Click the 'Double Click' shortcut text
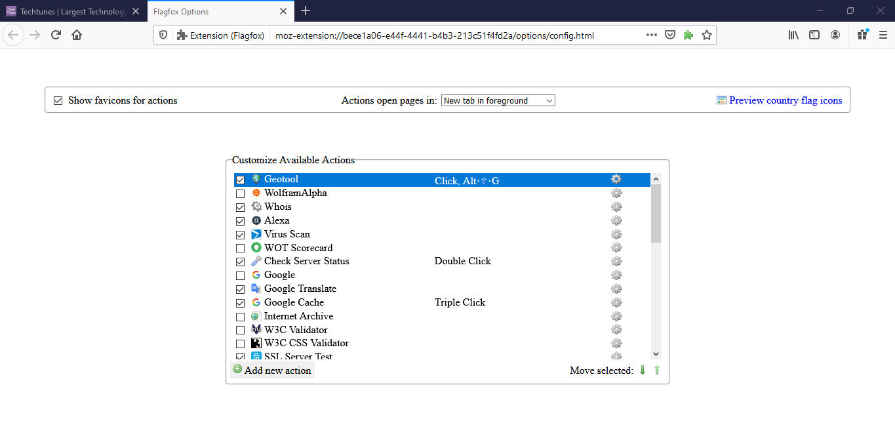This screenshot has height=421, width=895. coord(463,261)
